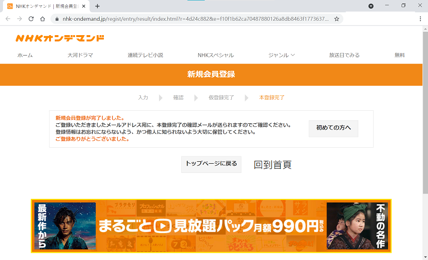Open the Chrome three-dot menu
The image size is (428, 260).
coord(420,19)
